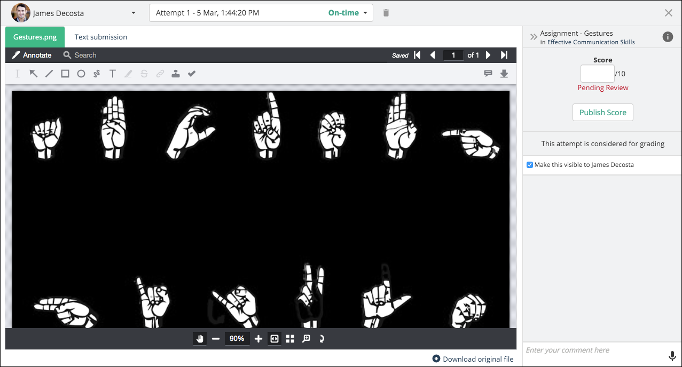682x367 pixels.
Task: Select the text selection cursor tool
Action: tap(18, 74)
